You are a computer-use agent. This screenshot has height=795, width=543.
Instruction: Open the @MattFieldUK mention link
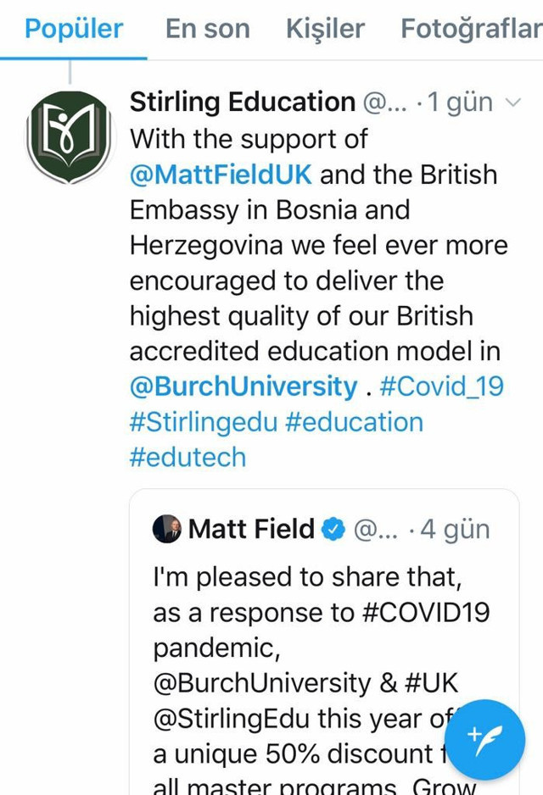(221, 174)
